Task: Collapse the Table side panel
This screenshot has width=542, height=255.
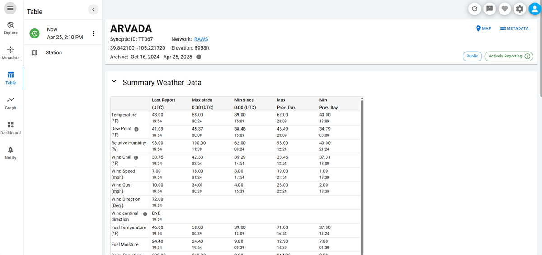Action: tap(93, 9)
